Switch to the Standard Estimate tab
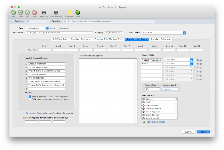 [81, 39]
